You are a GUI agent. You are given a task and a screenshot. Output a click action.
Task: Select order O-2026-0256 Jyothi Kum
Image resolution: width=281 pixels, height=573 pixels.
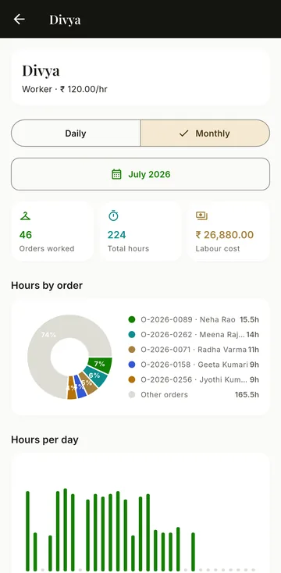click(194, 379)
